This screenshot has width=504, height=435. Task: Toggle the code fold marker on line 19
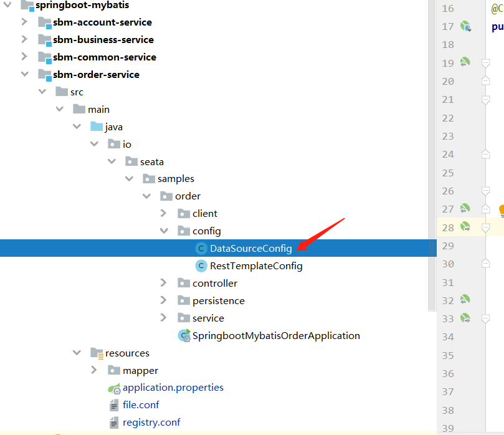pos(486,64)
